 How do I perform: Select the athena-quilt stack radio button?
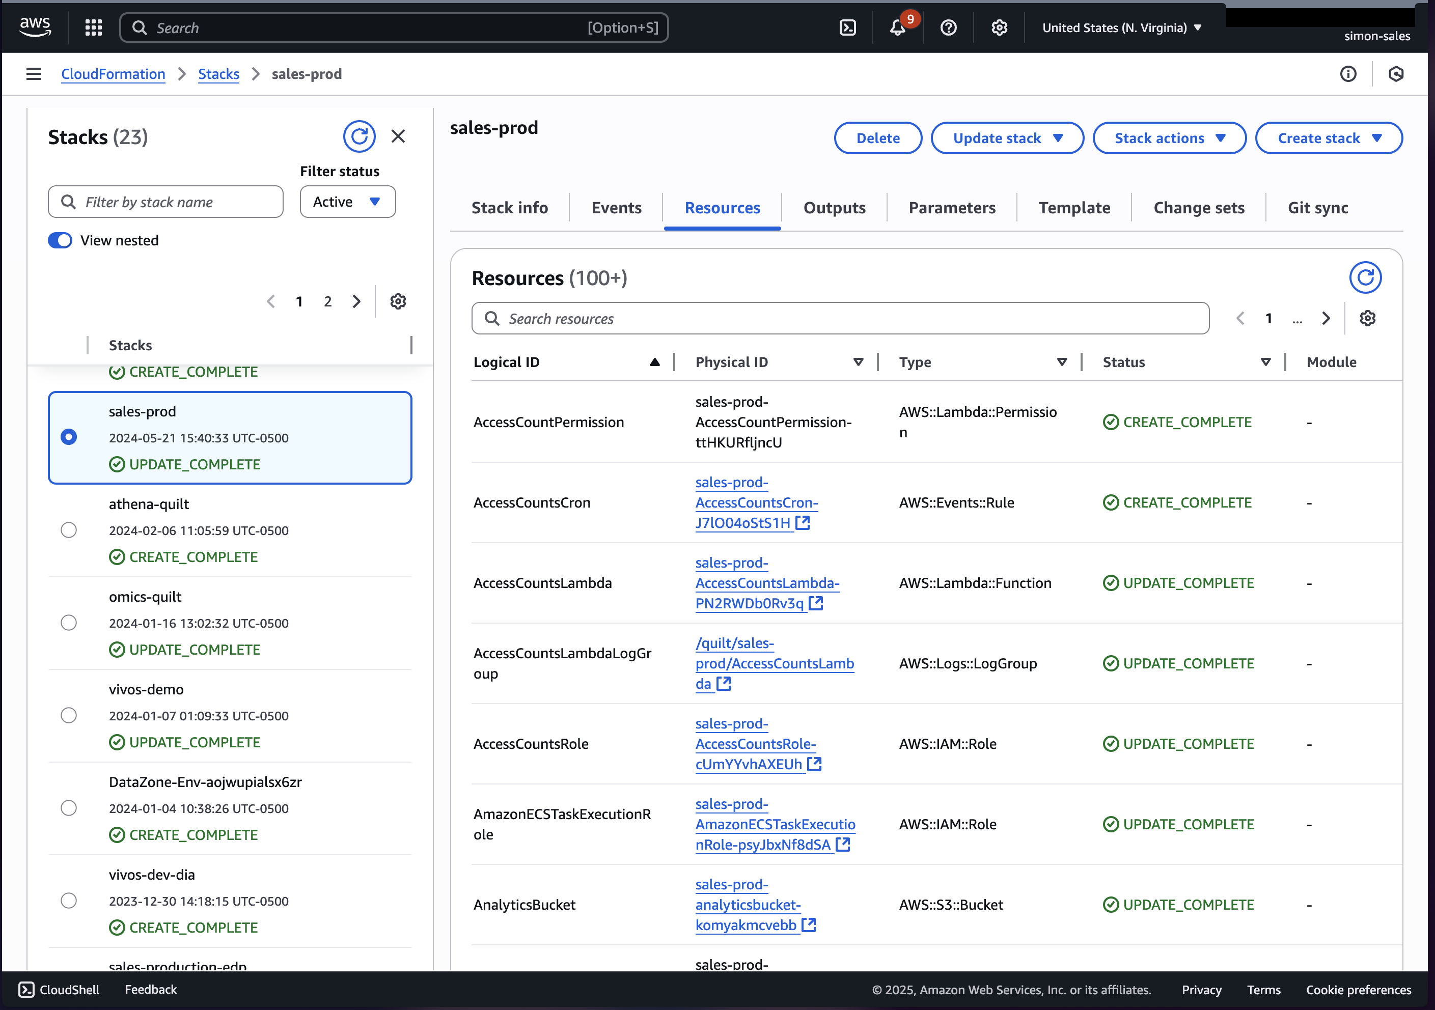coord(69,530)
